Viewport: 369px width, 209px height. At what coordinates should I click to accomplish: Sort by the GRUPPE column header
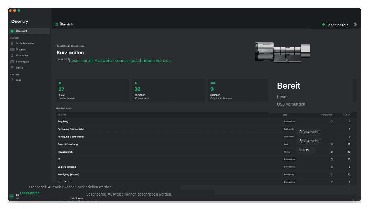pyautogui.click(x=62, y=115)
